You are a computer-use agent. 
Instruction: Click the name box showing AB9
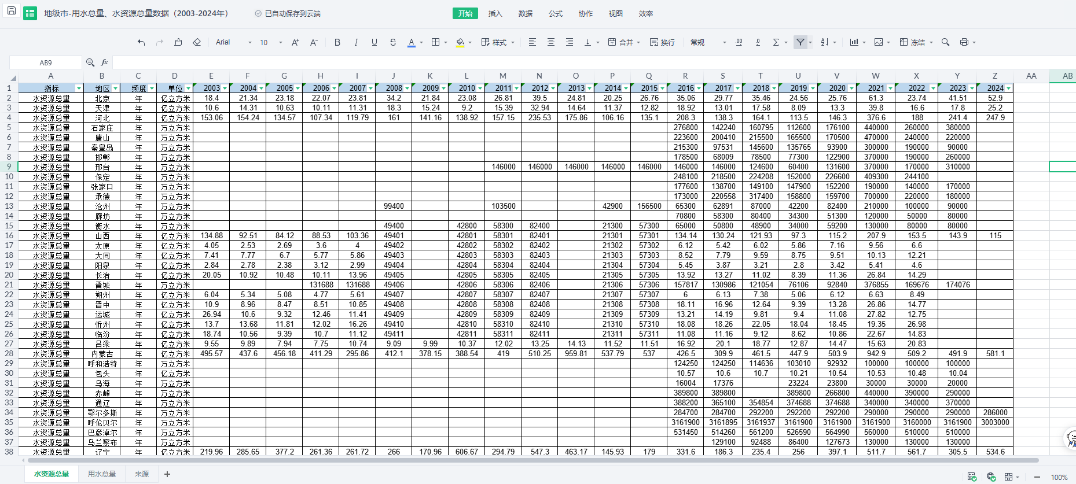46,62
